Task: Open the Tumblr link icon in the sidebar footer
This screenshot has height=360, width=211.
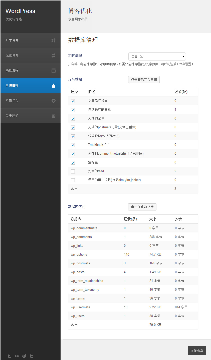Action: click(x=9, y=356)
